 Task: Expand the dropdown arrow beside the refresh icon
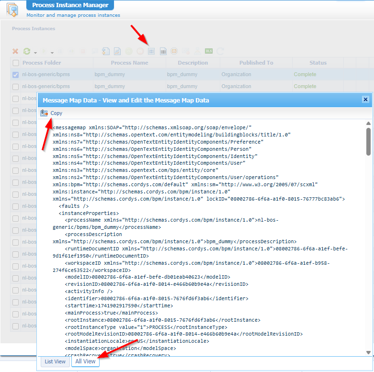click(35, 52)
